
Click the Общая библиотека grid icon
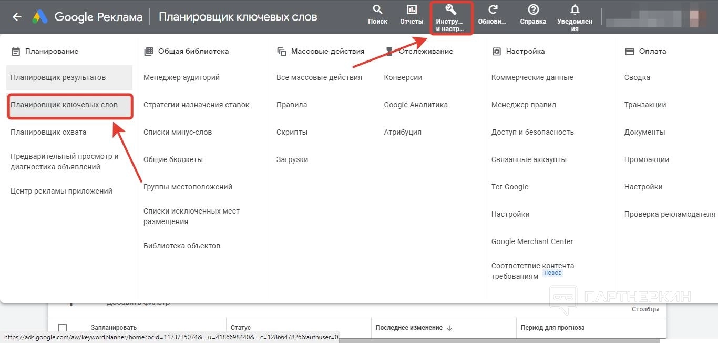click(149, 51)
